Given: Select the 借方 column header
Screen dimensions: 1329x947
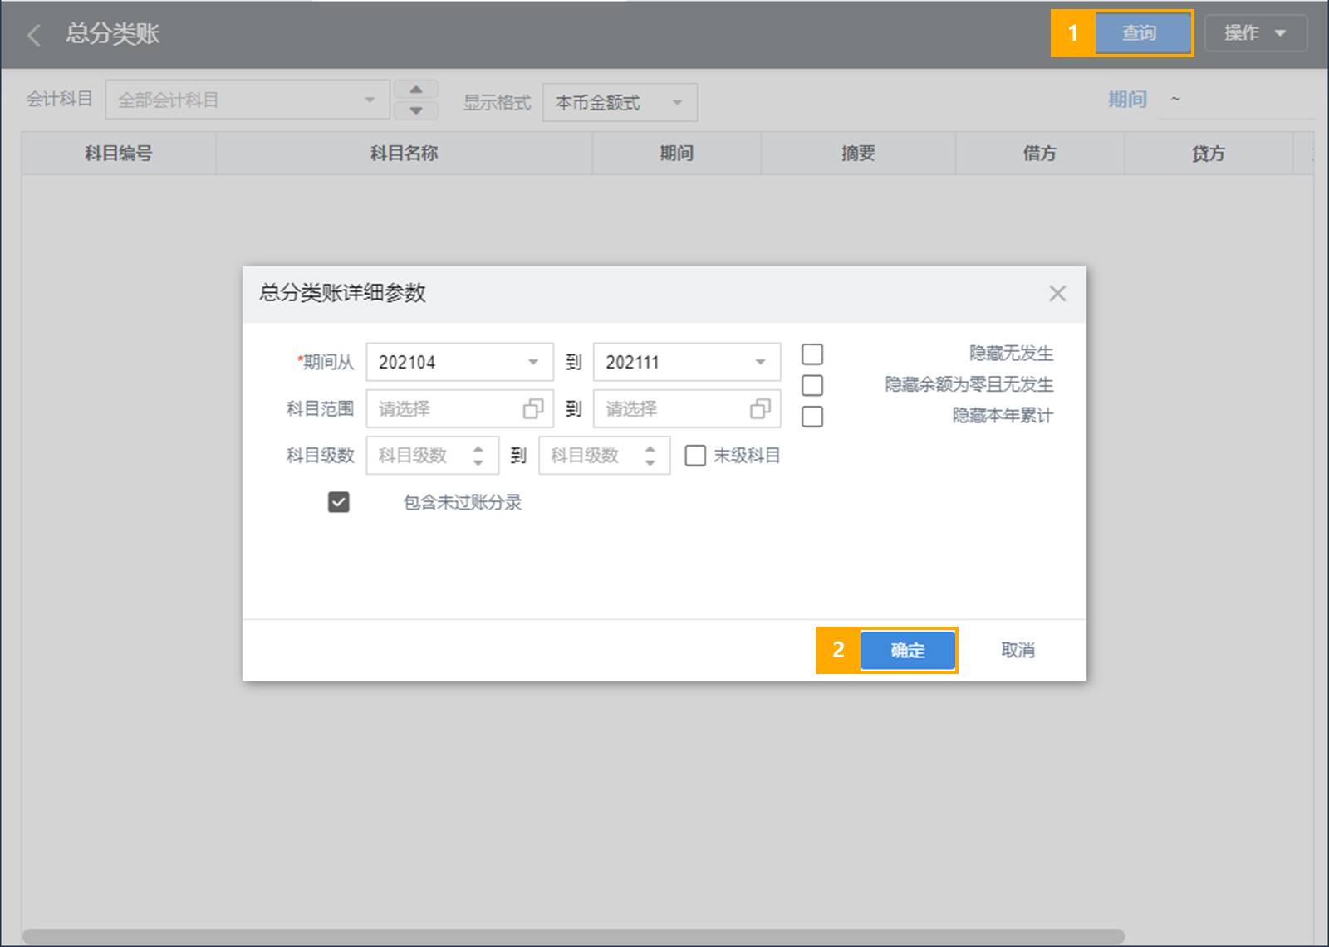Looking at the screenshot, I should click(x=1040, y=154).
